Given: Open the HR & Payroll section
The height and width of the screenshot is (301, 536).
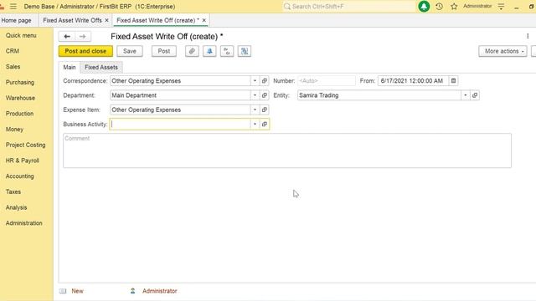Looking at the screenshot, I should click(23, 161).
